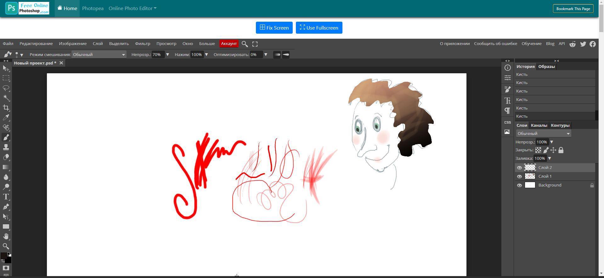Hide the Слой 1 layer
The height and width of the screenshot is (278, 604).
[x=519, y=176]
